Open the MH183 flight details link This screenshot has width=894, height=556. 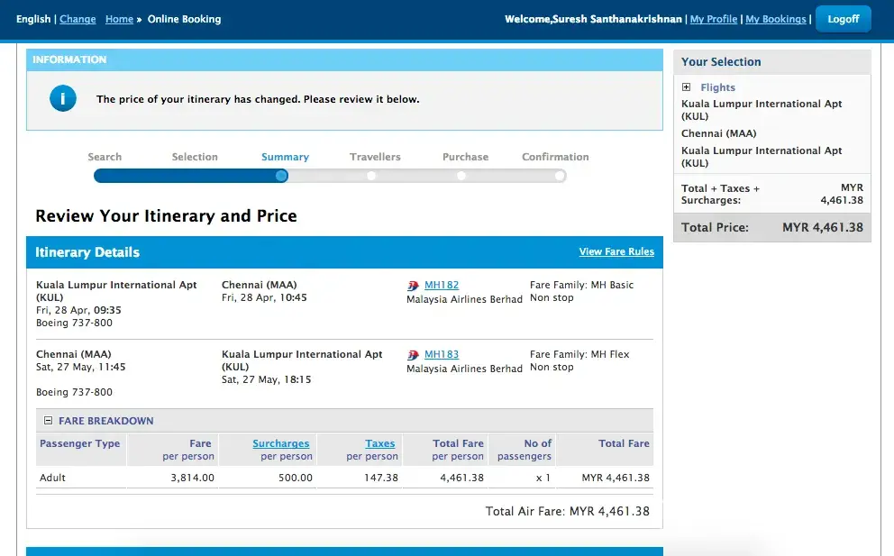pos(442,355)
